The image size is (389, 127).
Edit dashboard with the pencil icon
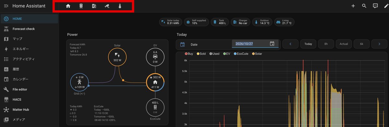coord(386,6)
